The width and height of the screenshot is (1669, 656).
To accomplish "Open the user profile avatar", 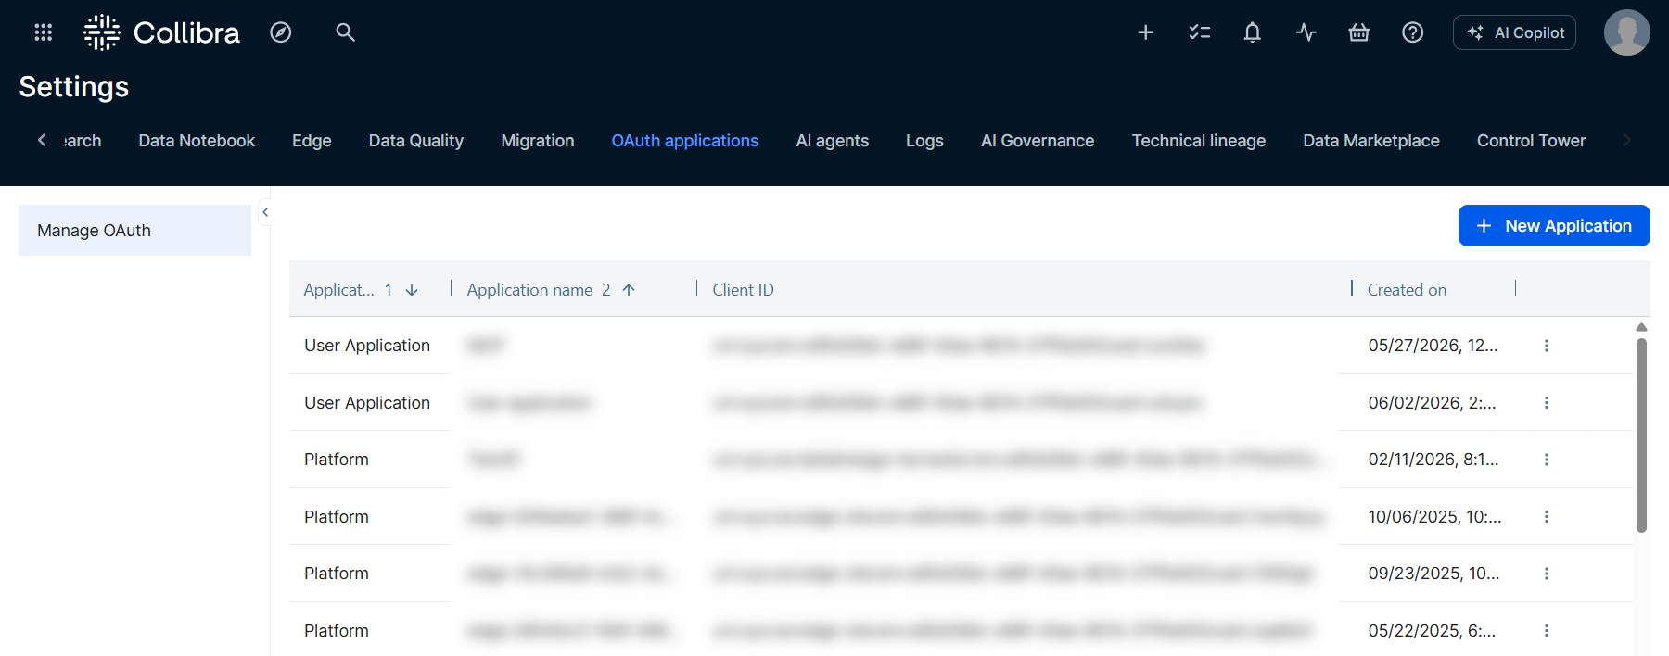I will point(1627,32).
